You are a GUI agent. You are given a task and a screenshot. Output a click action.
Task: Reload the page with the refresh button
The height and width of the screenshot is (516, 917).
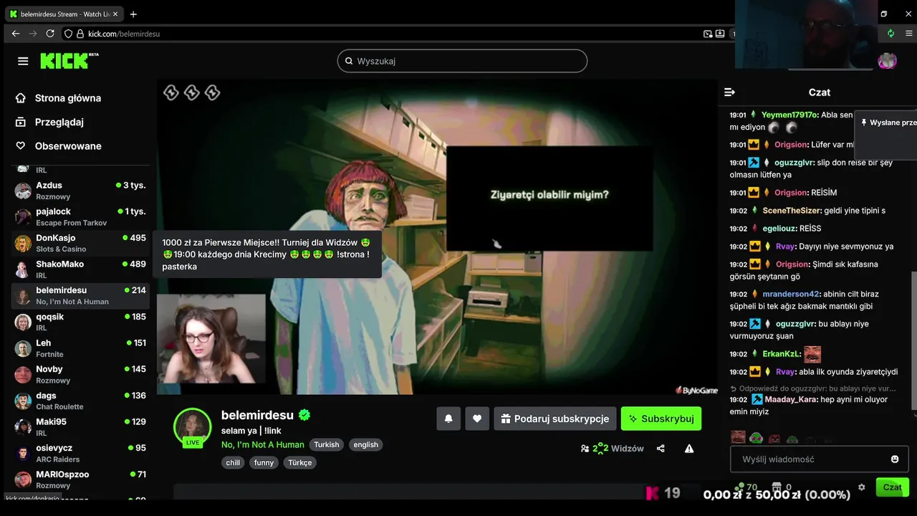50,34
